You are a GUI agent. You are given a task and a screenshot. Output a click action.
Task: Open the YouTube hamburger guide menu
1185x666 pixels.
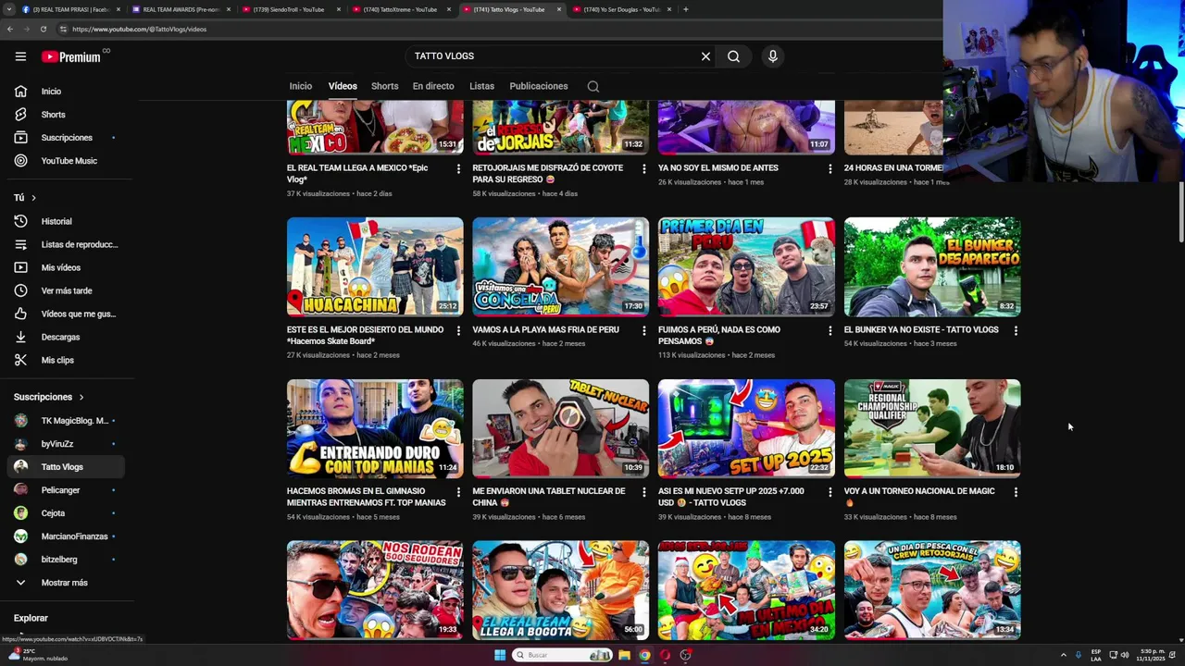20,56
